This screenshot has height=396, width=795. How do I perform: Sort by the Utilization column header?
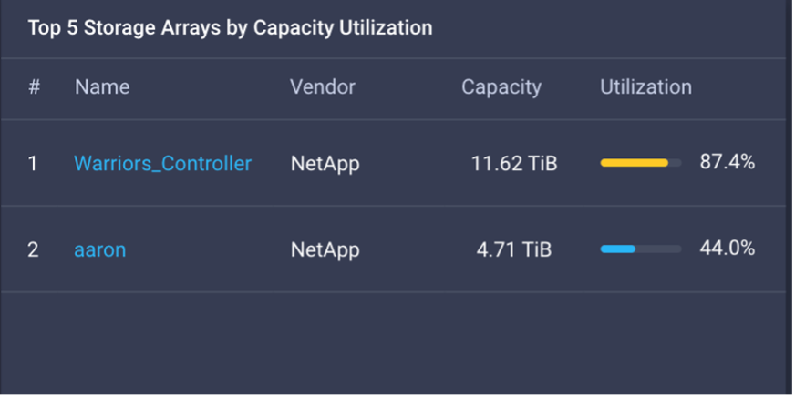645,87
